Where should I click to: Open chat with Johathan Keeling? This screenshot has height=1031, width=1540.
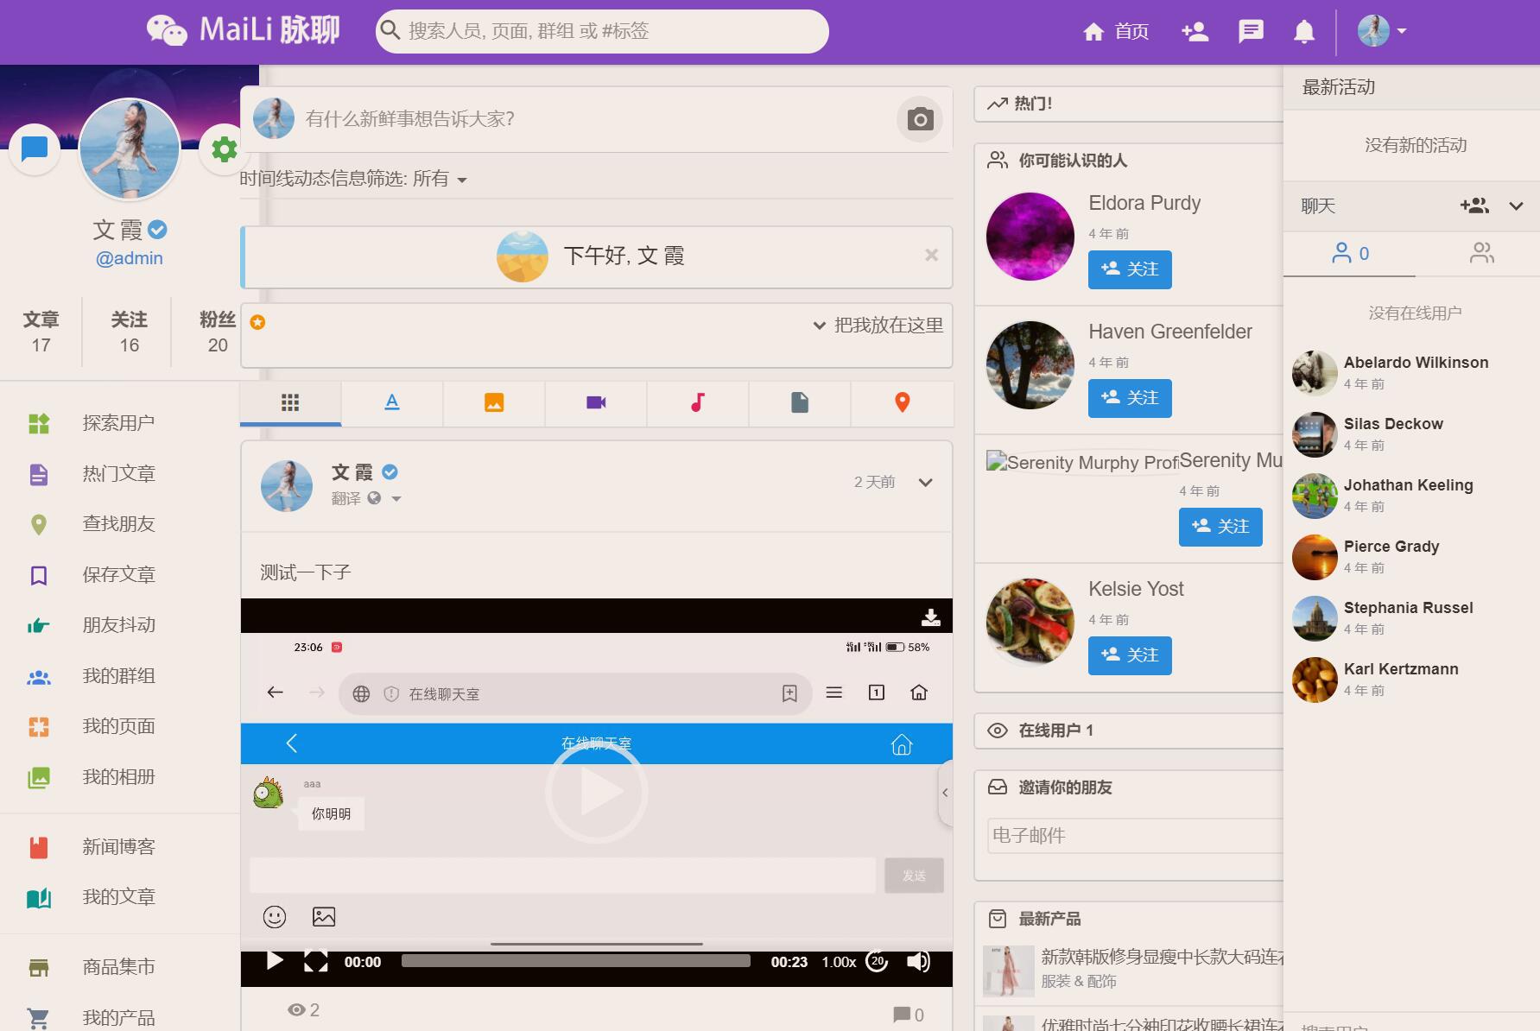pos(1412,495)
